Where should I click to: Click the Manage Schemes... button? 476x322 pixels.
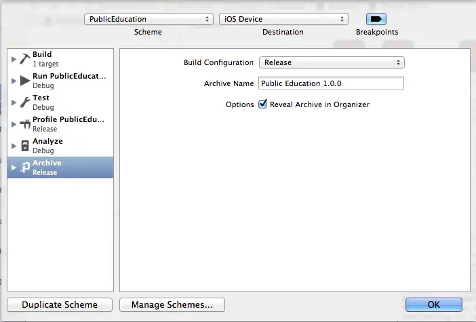tap(172, 304)
